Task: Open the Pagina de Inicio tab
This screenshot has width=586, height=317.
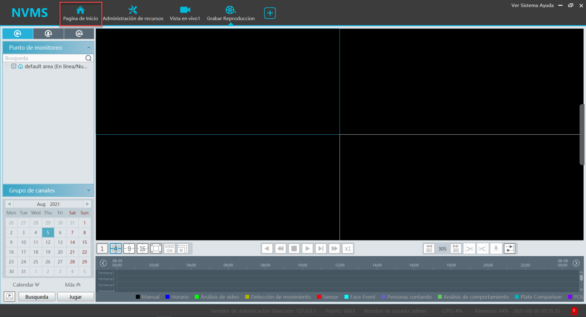Action: pyautogui.click(x=80, y=14)
